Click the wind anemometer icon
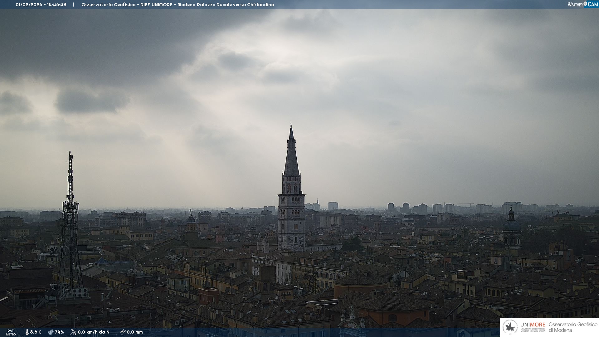The image size is (599, 337). tap(73, 332)
